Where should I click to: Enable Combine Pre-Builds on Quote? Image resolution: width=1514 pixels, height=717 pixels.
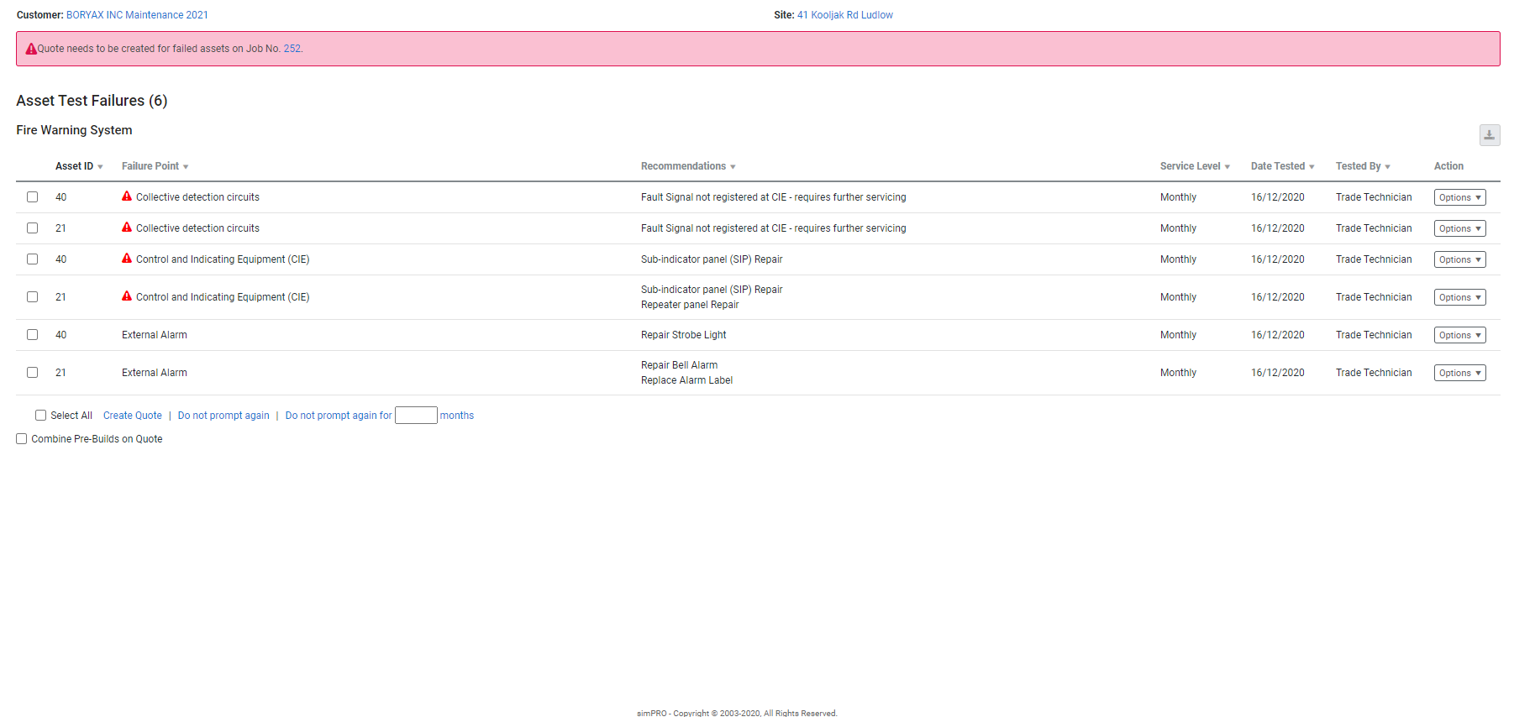click(x=22, y=439)
